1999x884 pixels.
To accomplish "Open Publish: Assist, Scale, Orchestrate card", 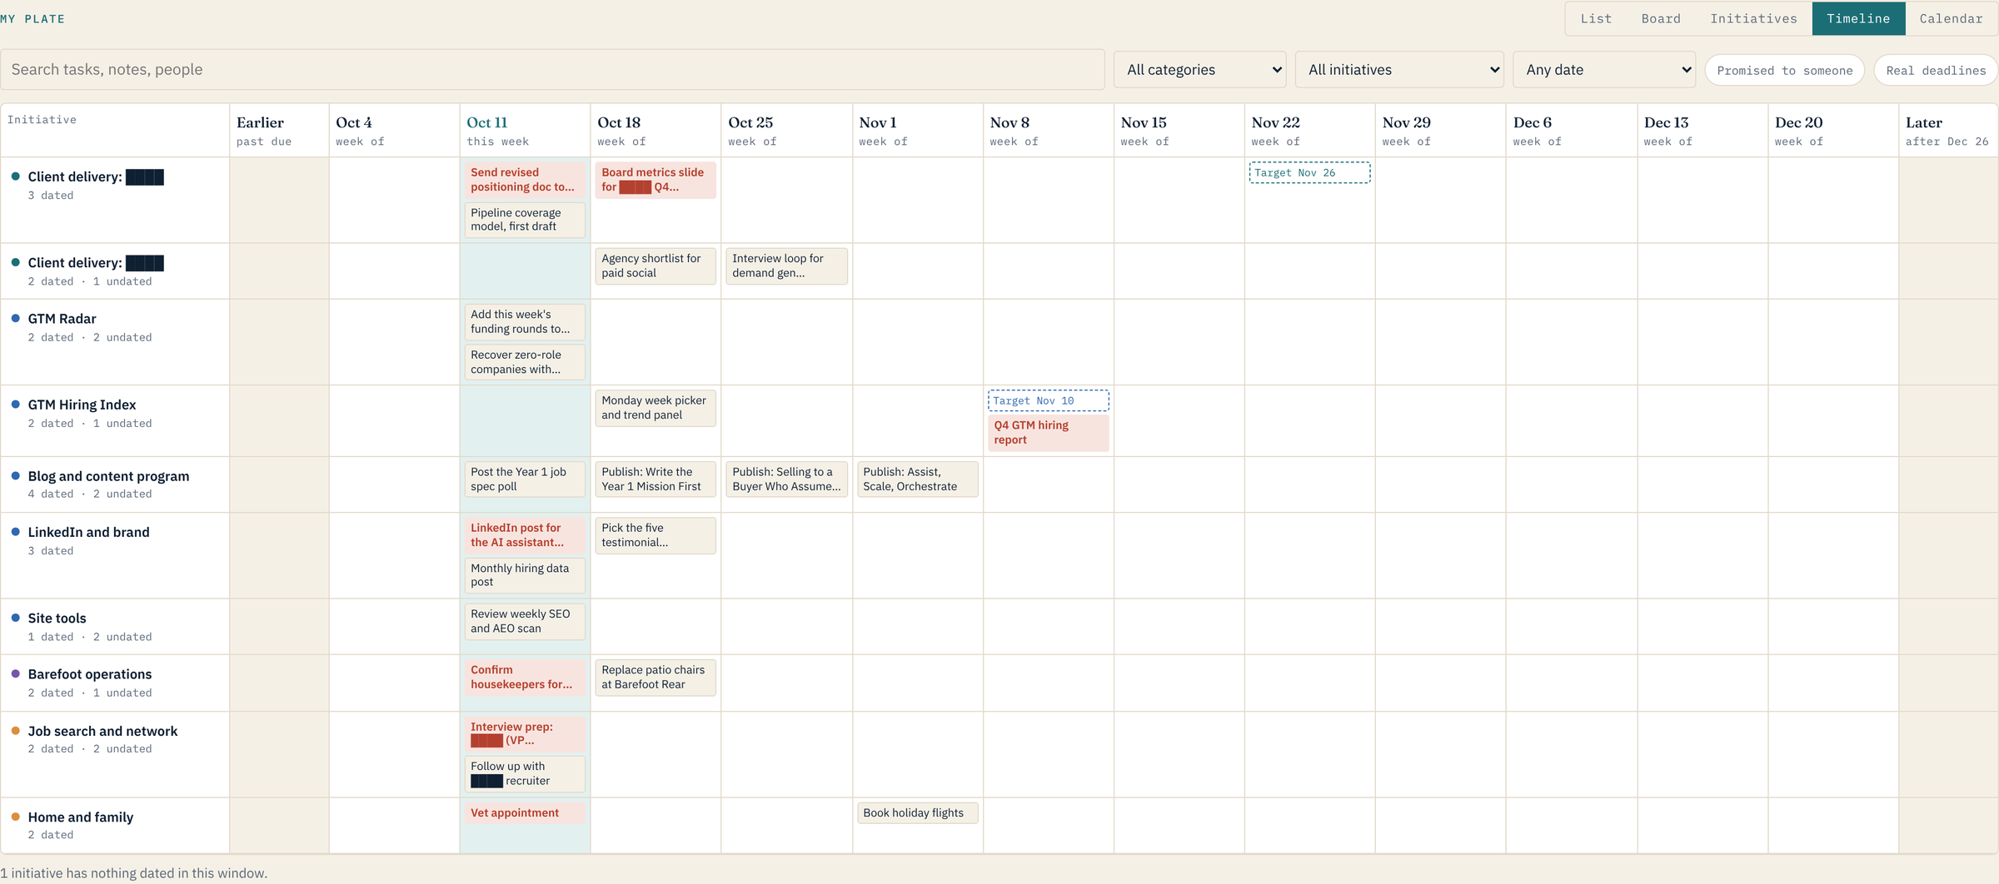I will pos(917,479).
